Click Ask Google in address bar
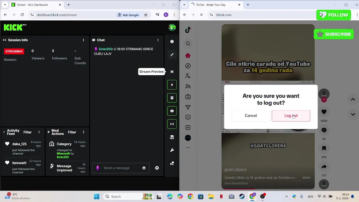359x202 pixels. pos(128,15)
